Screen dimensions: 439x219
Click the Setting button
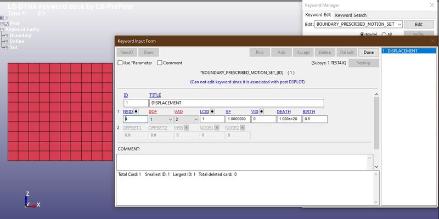point(363,63)
